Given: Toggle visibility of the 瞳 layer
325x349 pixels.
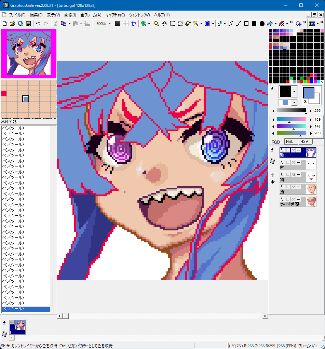Looking at the screenshot, I should pos(282,162).
